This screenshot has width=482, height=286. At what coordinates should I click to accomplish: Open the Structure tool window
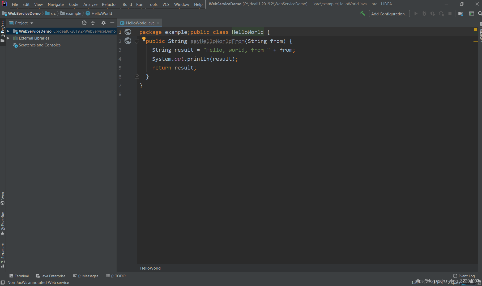[x=3, y=255]
